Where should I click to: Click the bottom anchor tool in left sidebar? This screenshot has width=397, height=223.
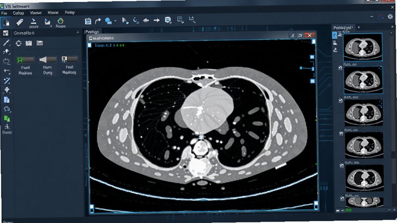point(7,128)
